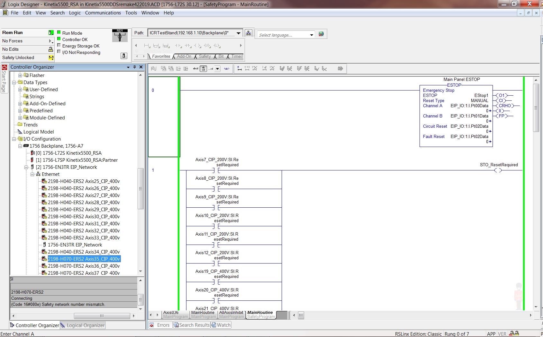Pin the Controller Organizer panel
The width and height of the screenshot is (543, 337).
(134, 67)
